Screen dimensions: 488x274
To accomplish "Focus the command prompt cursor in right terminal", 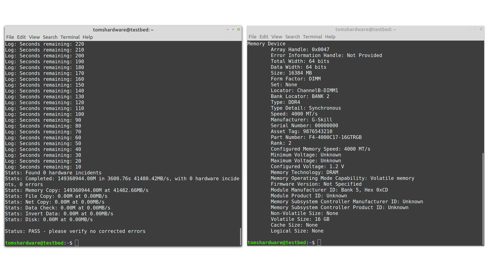I will pos(319,242).
